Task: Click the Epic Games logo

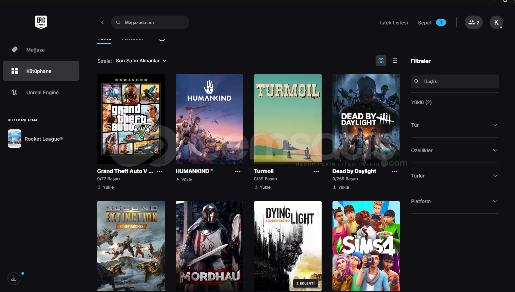Action: click(41, 22)
